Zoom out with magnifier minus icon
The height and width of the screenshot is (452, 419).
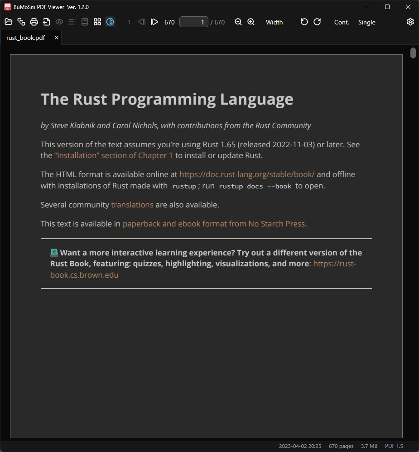pyautogui.click(x=238, y=22)
